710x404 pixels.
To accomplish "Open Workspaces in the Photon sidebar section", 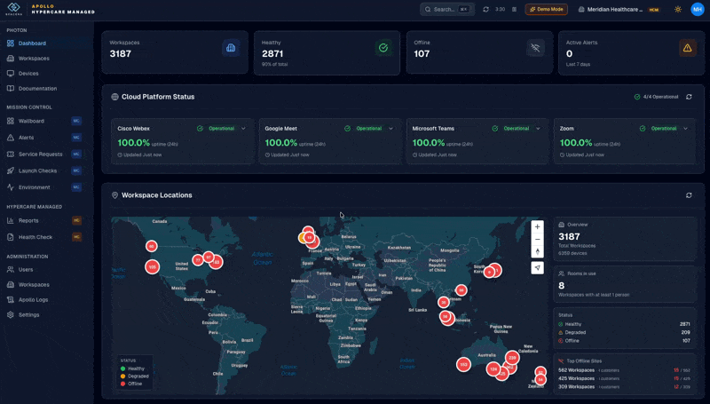I will point(34,59).
